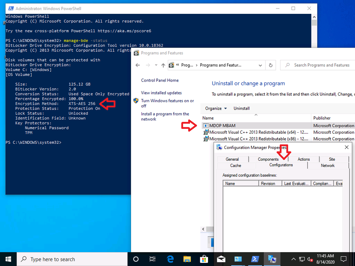
Task: Switch to the PowerShell taskbar icon
Action: point(255,259)
